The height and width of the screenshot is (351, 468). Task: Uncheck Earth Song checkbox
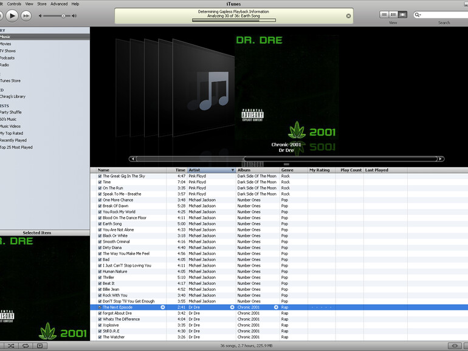click(x=100, y=224)
